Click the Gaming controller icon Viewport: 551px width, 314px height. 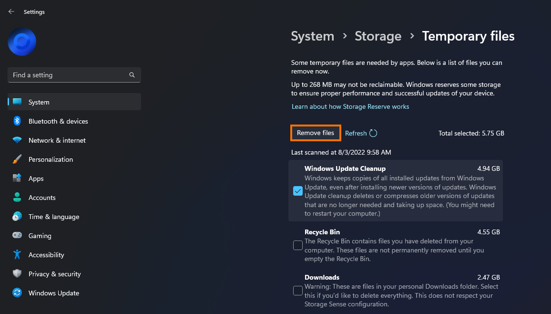pos(17,235)
